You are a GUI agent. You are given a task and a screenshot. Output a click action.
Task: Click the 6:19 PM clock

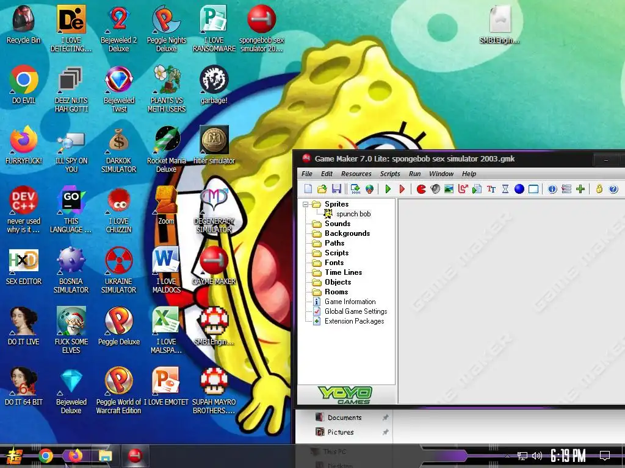568,456
